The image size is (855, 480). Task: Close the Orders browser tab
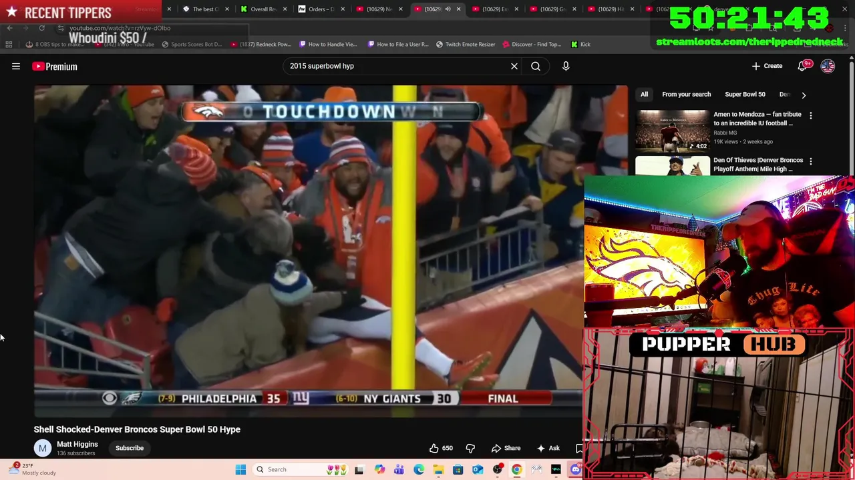click(x=343, y=9)
